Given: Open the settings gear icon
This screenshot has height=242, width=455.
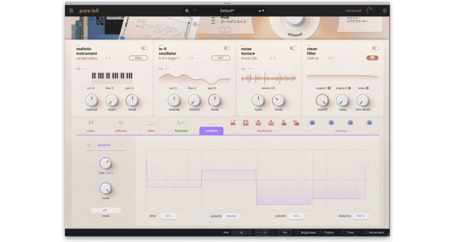Looking at the screenshot, I should point(385,11).
